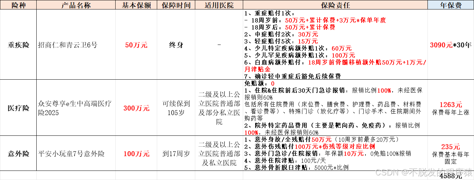Select the 医疗险 row label cell
Screen dimensions: 474x180
(18, 108)
